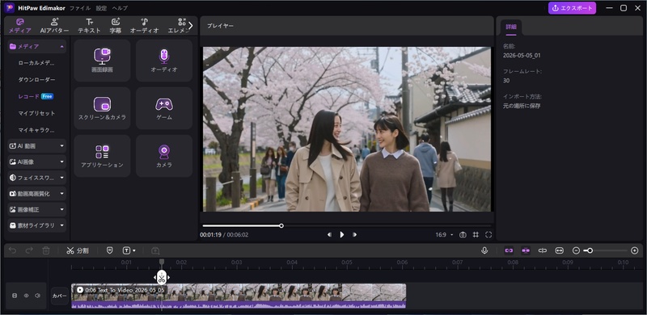Viewport: 647px width, 315px height.
Task: Step forward one frame in player
Action: (354, 234)
